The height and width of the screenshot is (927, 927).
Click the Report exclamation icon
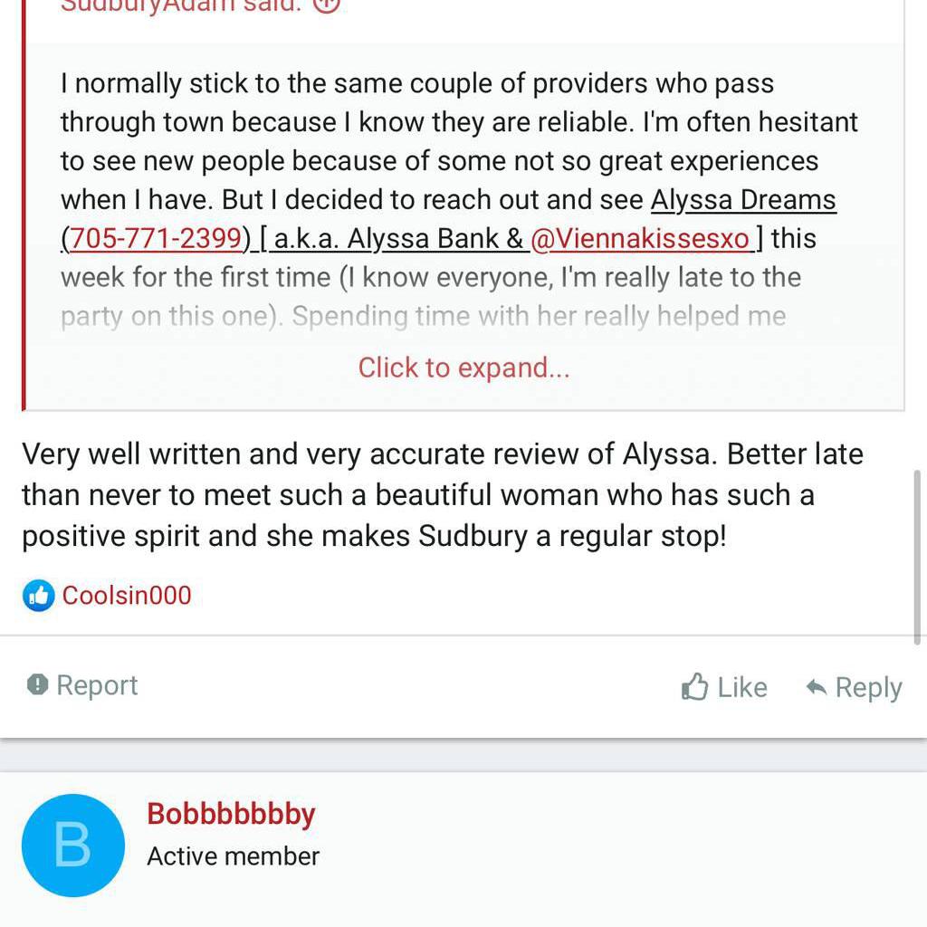coord(37,684)
